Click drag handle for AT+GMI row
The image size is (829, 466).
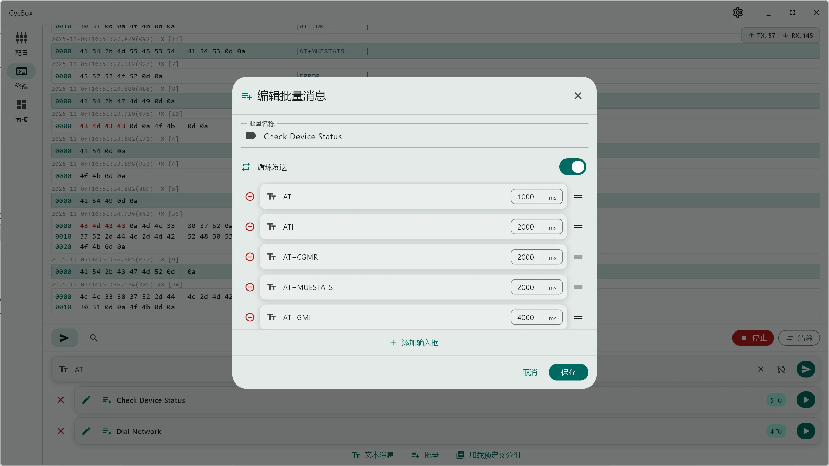[x=578, y=317]
